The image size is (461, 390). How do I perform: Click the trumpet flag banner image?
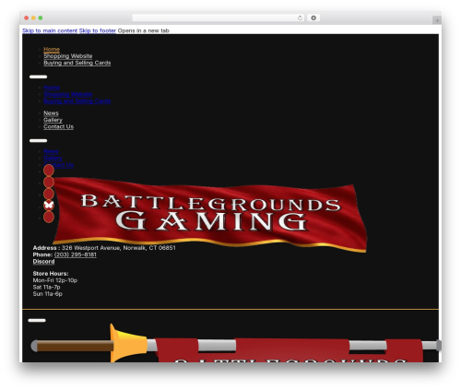point(236,343)
